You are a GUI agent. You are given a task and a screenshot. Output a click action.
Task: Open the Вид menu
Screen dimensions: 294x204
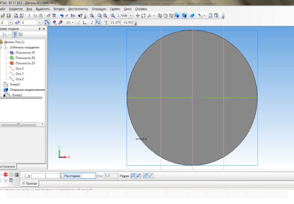(29, 9)
